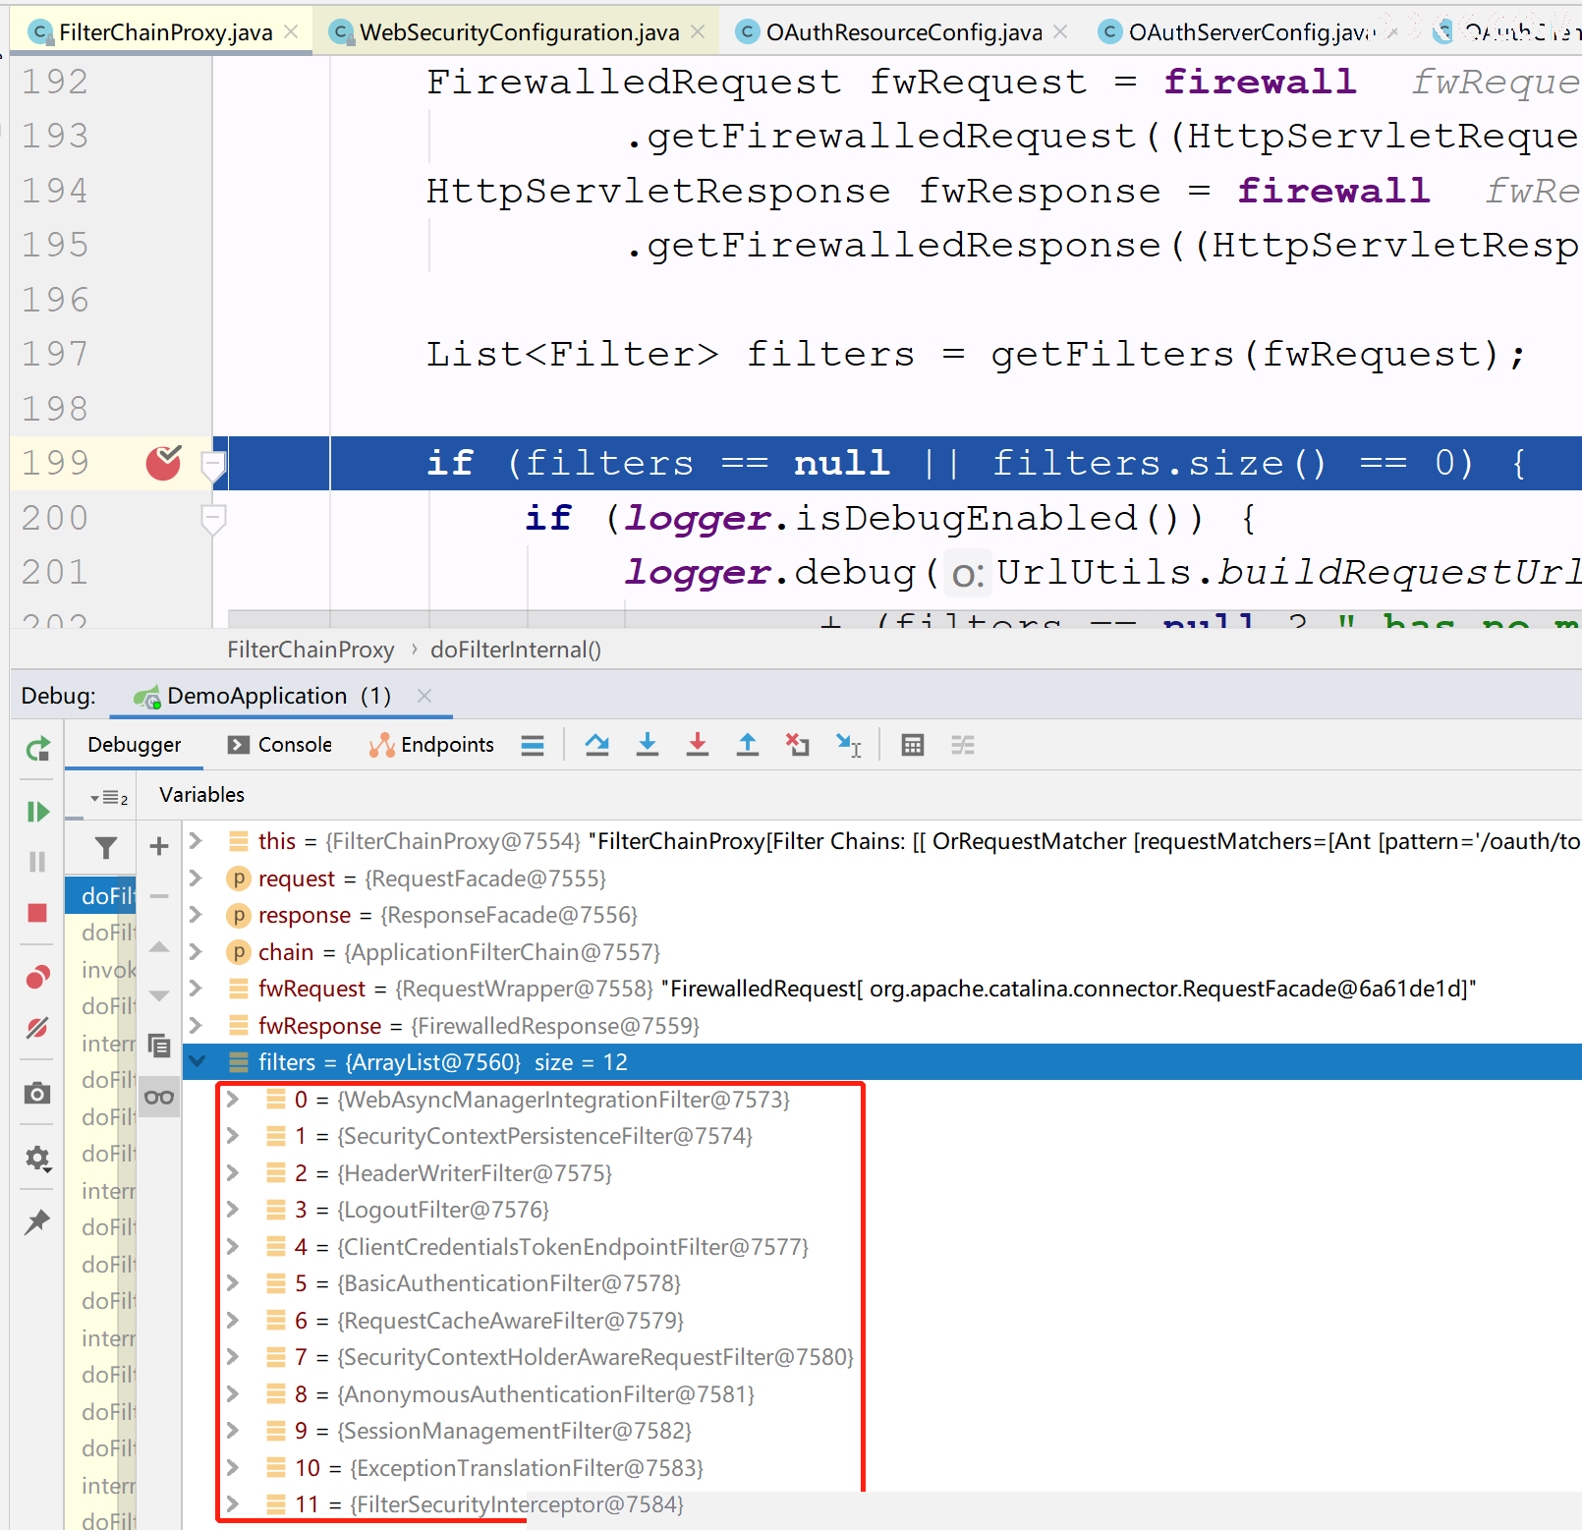Viewport: 1582px width, 1530px height.
Task: Open WebSecurityConfiguration.java tab
Action: coord(519,32)
